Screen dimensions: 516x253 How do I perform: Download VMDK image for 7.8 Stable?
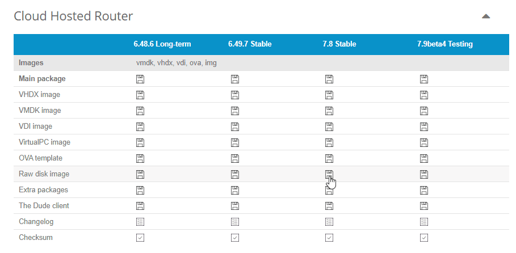pyautogui.click(x=329, y=111)
